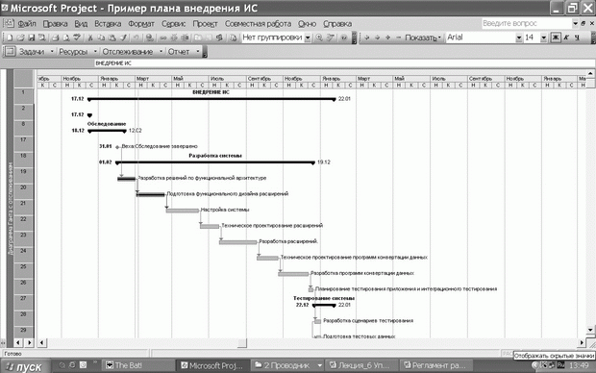
Task: Open dropdown arrow of the Введите вопрос box
Action: coord(575,24)
